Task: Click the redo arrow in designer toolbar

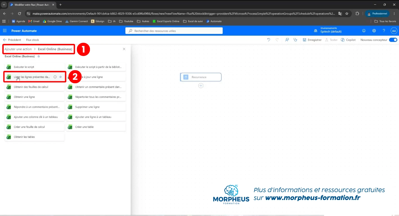Action: 277,40
